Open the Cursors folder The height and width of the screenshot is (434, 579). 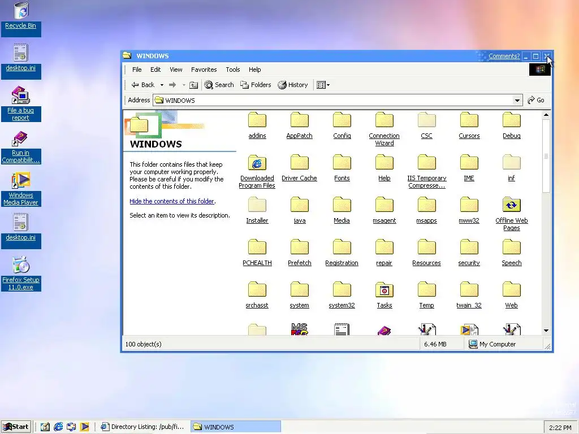point(469,125)
